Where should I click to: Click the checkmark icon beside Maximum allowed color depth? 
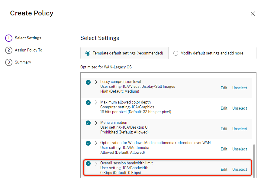pyautogui.click(x=88, y=102)
